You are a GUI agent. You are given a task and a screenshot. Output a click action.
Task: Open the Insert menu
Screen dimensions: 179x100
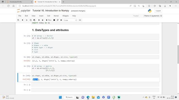click(41, 16)
